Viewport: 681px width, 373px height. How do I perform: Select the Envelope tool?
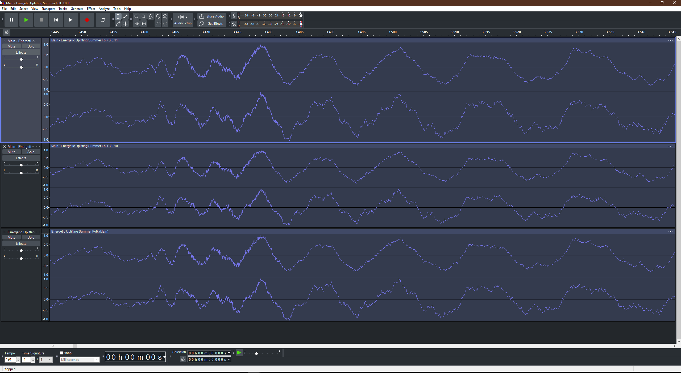coord(125,16)
